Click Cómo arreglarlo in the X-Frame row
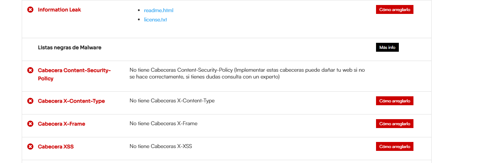Screen dimensions: 494x163 pyautogui.click(x=395, y=124)
